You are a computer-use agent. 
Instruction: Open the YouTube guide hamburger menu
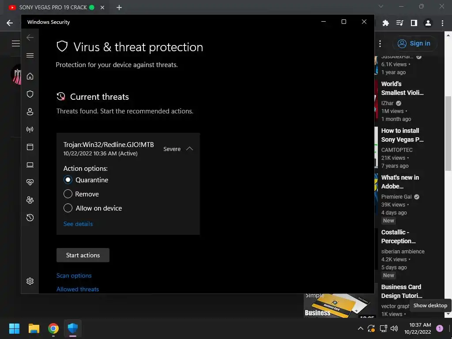tap(15, 44)
